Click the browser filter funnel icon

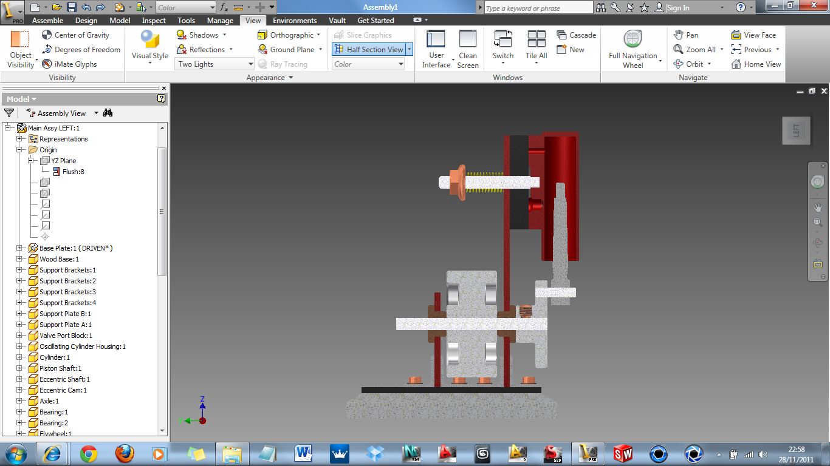pyautogui.click(x=9, y=113)
